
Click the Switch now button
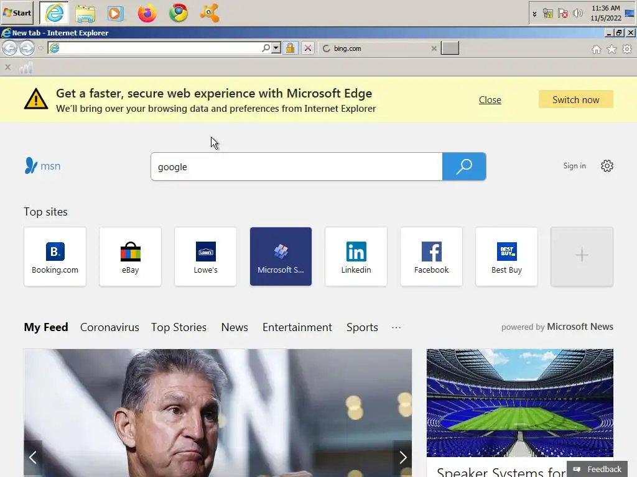point(575,99)
